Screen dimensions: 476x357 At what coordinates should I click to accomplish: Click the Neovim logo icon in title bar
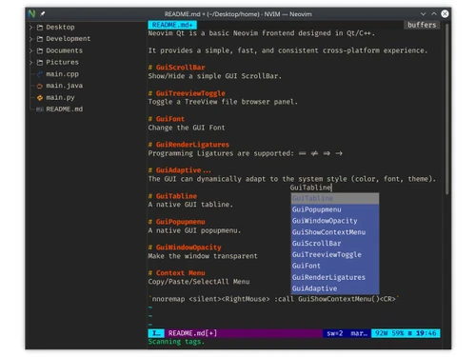tap(31, 13)
